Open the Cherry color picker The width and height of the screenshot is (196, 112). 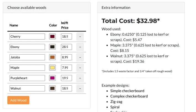click(x=52, y=37)
